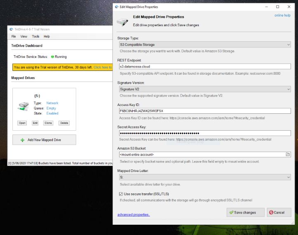
Task: Close the Edit Mapped Drive Properties dialog
Action: pyautogui.click(x=289, y=7)
